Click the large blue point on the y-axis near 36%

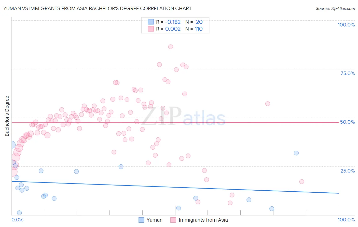click(x=12, y=145)
